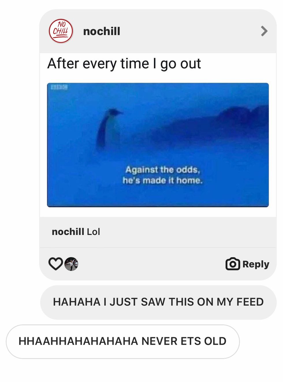283x382 pixels.
Task: Open the shared post header bar
Action: (158, 31)
